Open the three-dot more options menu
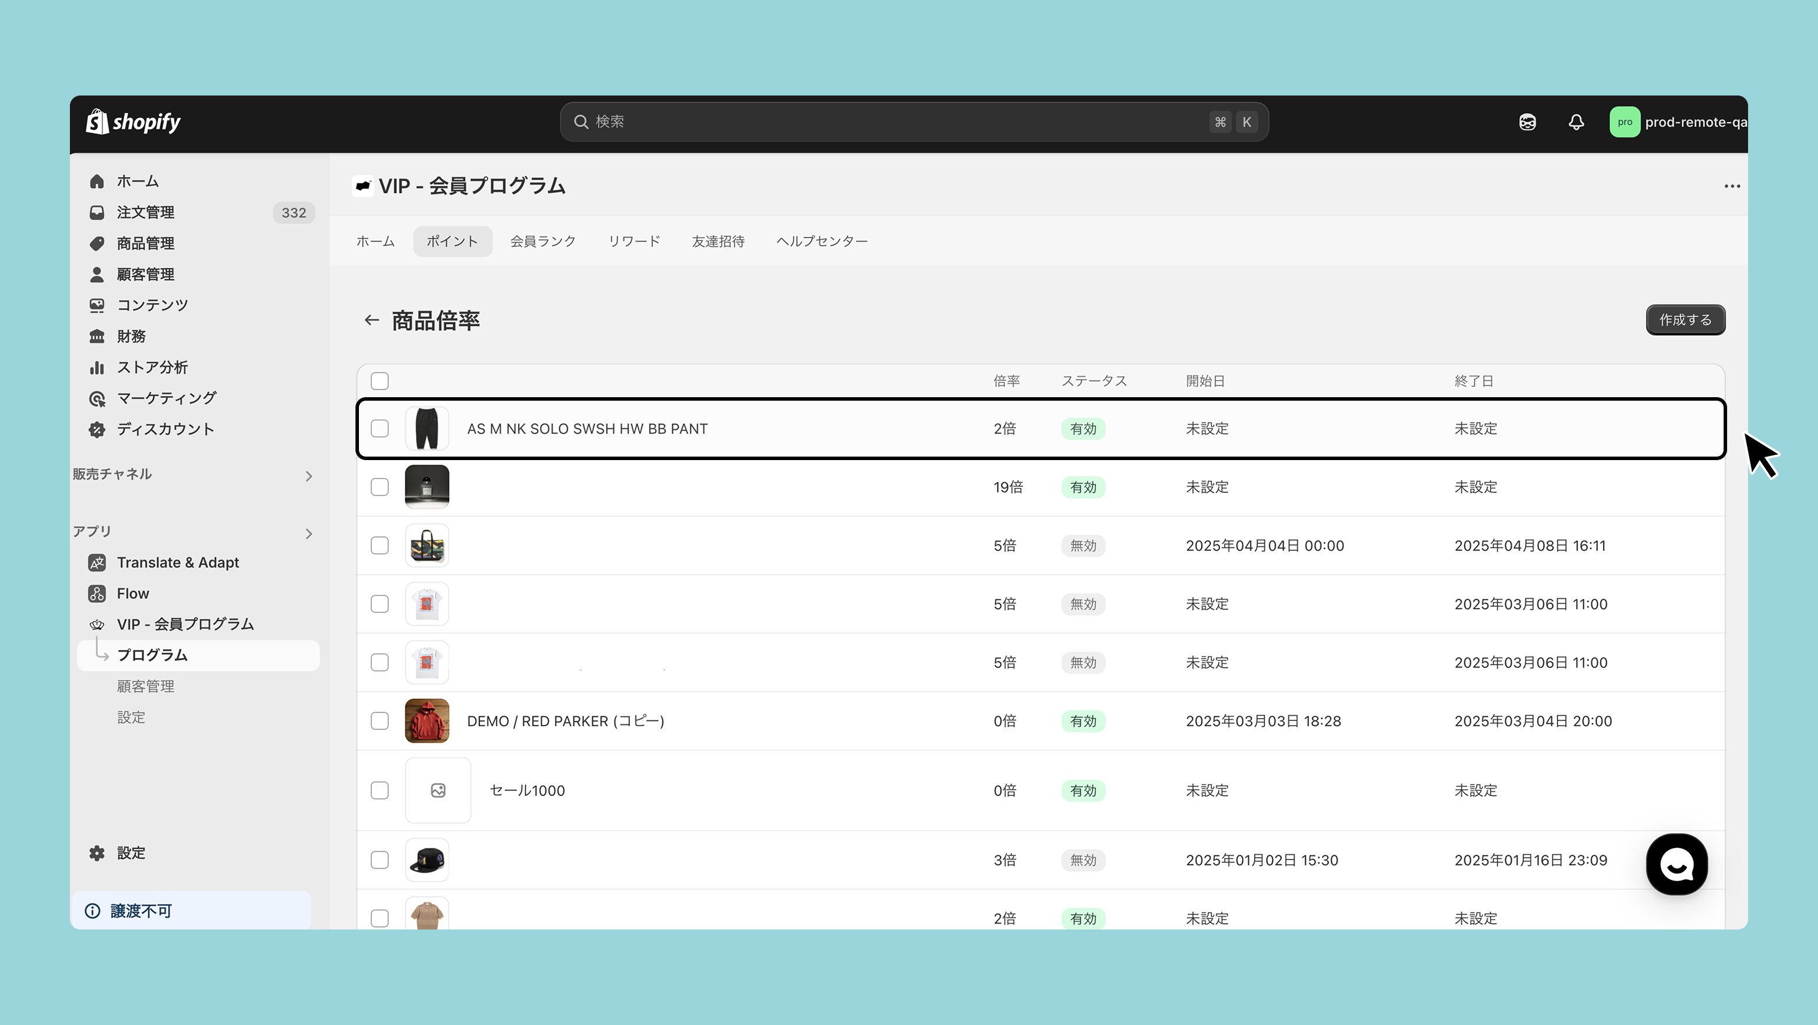 [x=1731, y=186]
